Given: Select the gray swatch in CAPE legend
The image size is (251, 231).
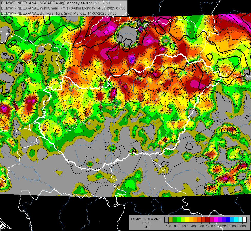Looking at the screenshot, I should [166, 220].
